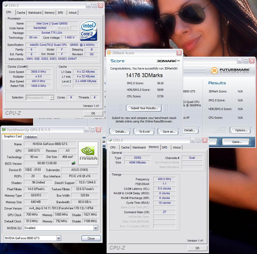Open SPD tab in memory CPU-Z window
The image size is (257, 254).
165,147
